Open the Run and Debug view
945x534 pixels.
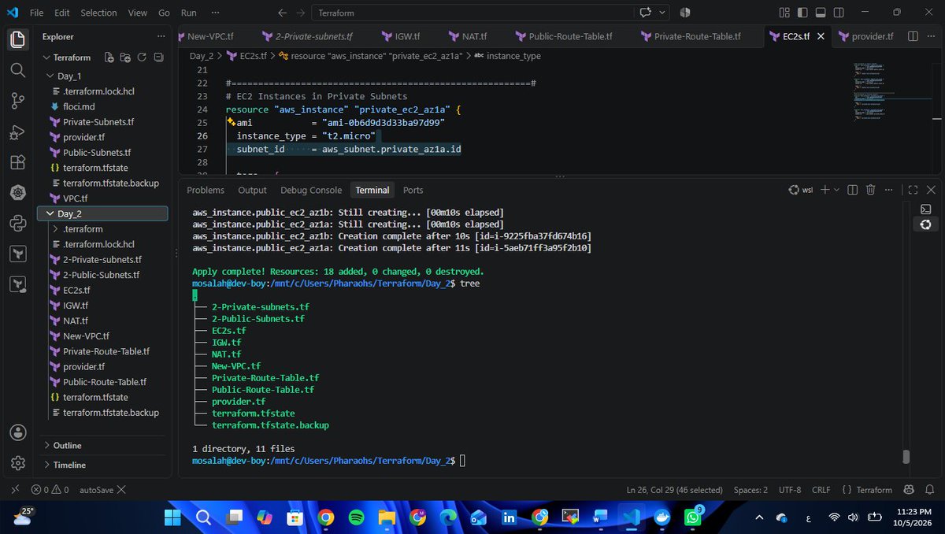17,132
